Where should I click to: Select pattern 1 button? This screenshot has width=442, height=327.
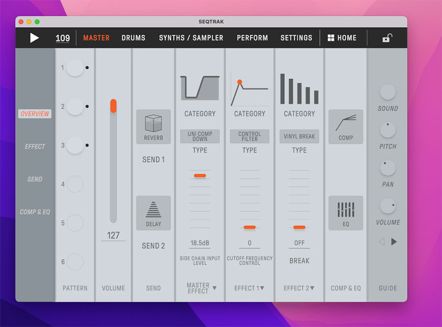coord(75,68)
